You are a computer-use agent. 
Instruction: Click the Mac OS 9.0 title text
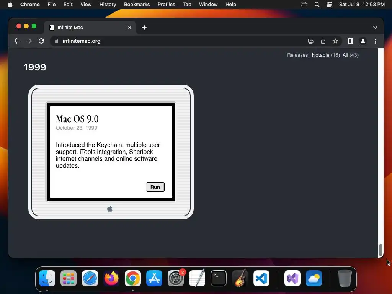[x=77, y=119]
